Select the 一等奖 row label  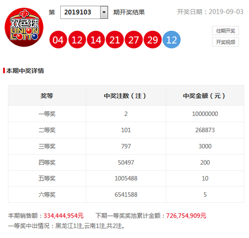tap(47, 114)
